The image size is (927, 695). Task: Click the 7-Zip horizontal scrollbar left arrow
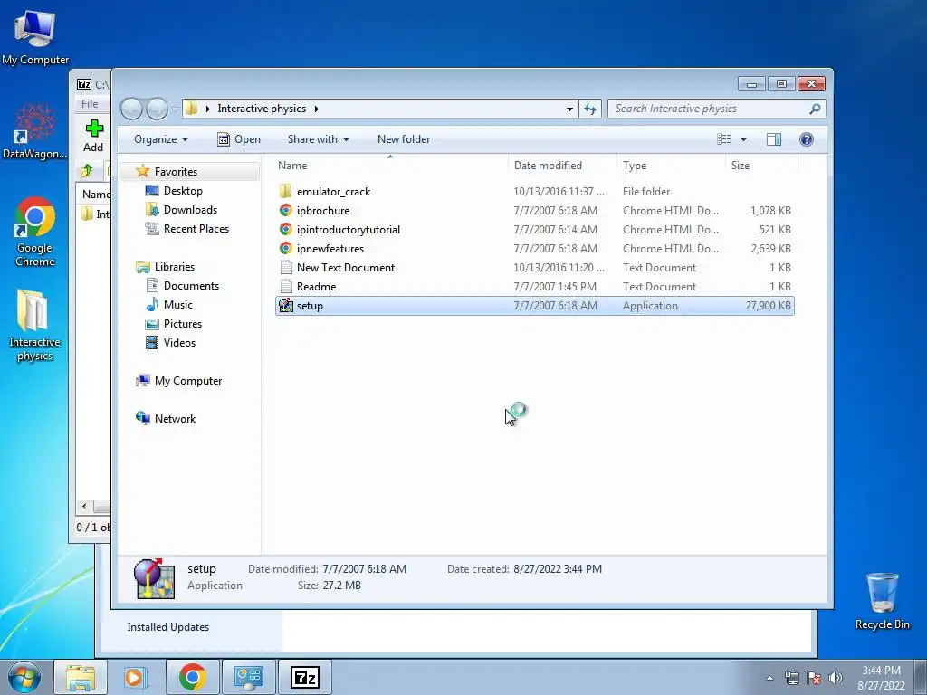tap(84, 507)
